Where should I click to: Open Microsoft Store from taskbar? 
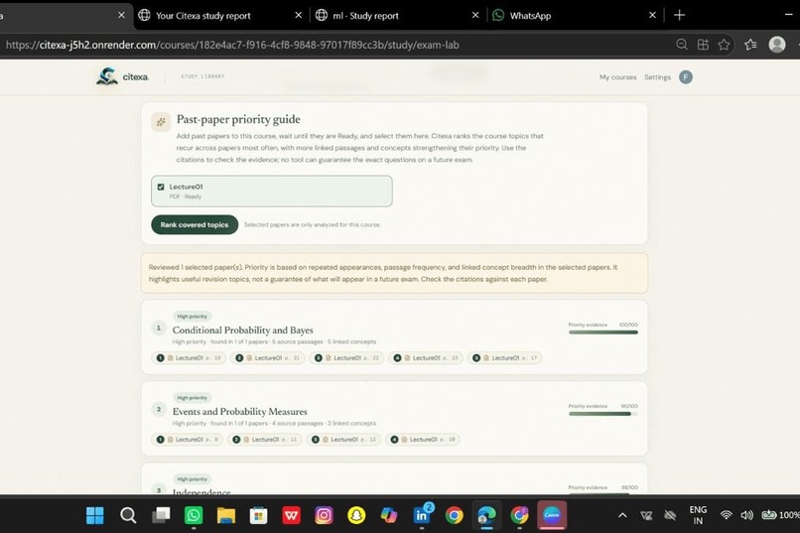coord(259,516)
